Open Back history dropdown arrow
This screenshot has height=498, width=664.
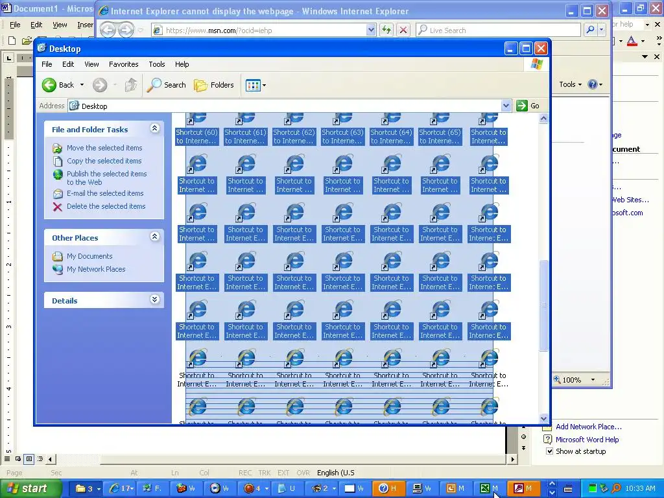coord(82,85)
